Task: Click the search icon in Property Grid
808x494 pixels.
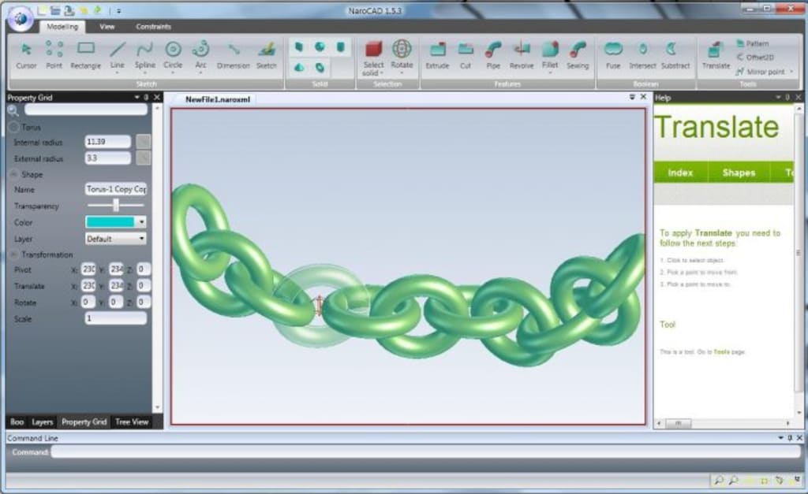Action: [x=13, y=110]
